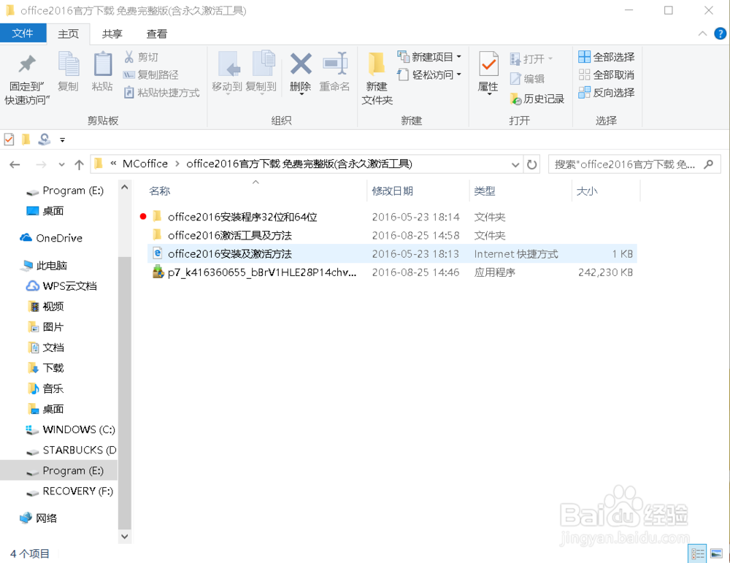Viewport: 730px width, 563px height.
Task: Click in the search box field
Action: pyautogui.click(x=624, y=164)
